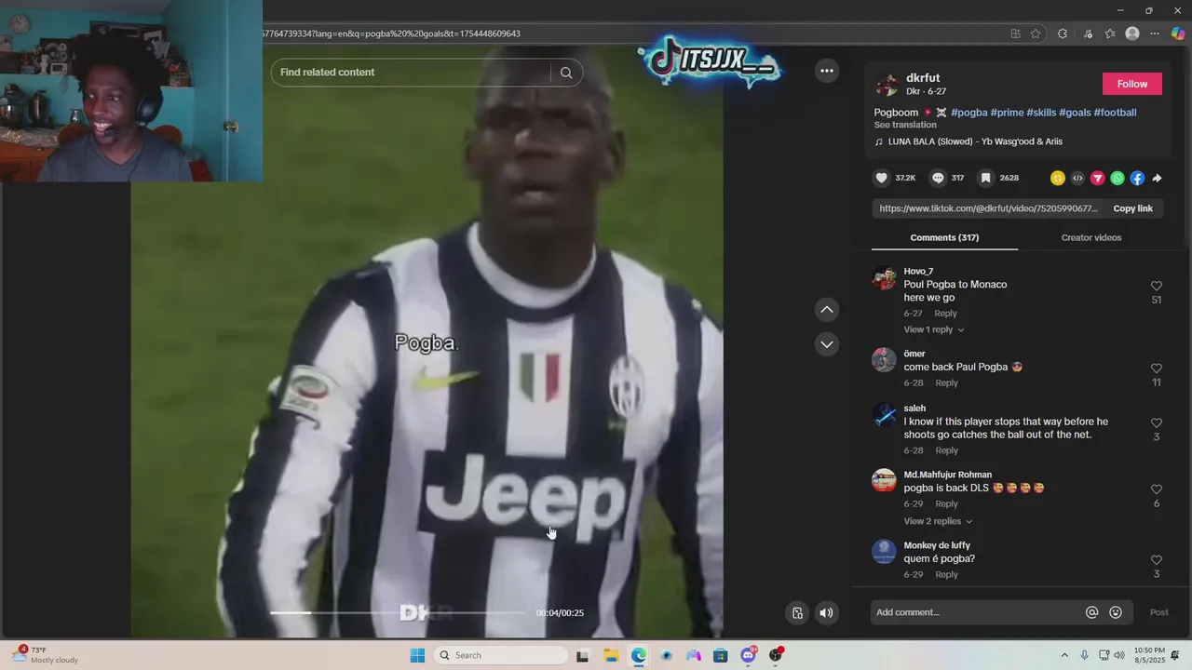Switch to Comments (317) tab
The height and width of the screenshot is (670, 1192).
(x=944, y=237)
